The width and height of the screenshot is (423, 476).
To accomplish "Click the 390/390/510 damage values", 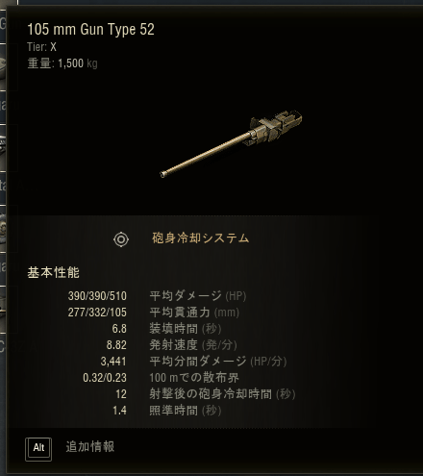I will [97, 296].
